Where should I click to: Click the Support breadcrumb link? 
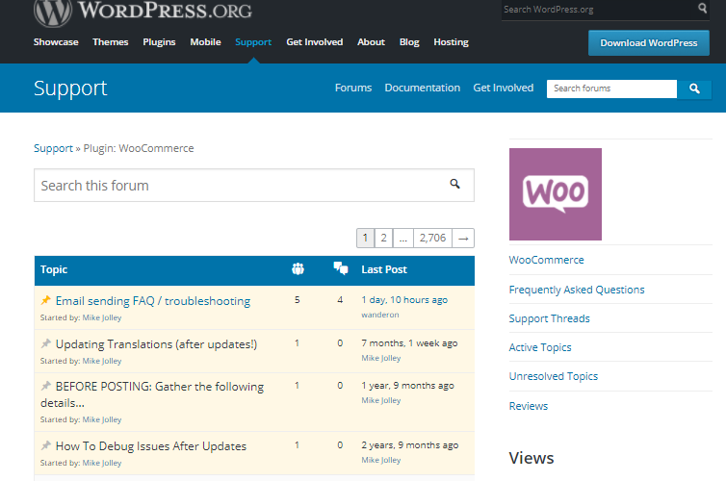pyautogui.click(x=53, y=148)
